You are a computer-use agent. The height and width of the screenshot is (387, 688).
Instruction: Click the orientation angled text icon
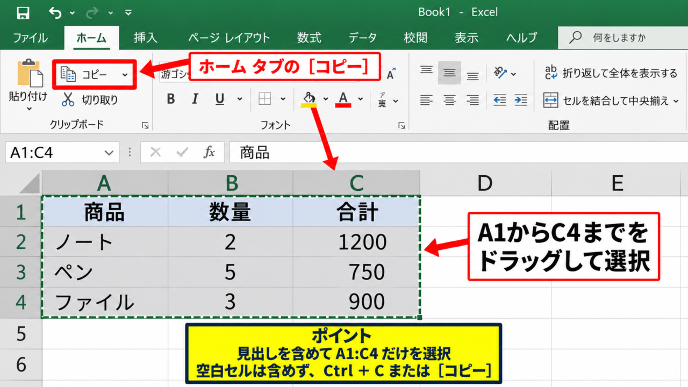tap(501, 73)
